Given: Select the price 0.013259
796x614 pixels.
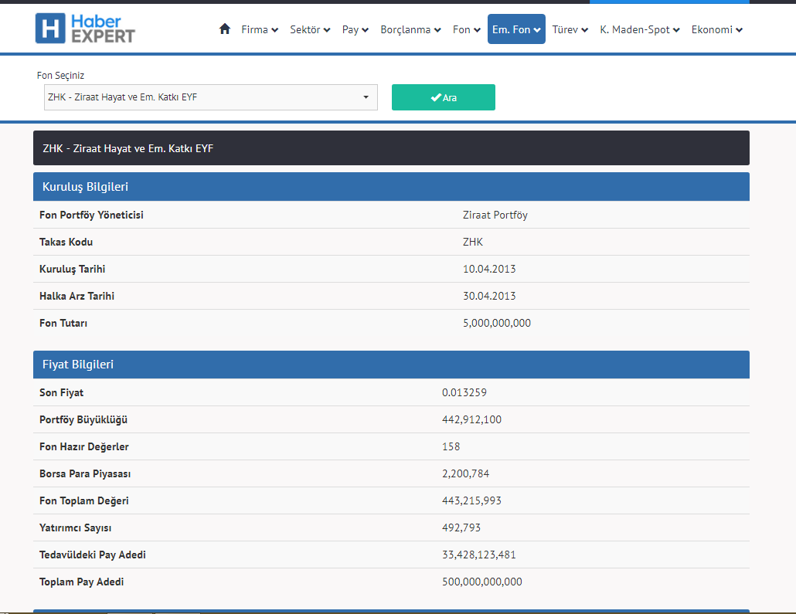Looking at the screenshot, I should (x=464, y=392).
